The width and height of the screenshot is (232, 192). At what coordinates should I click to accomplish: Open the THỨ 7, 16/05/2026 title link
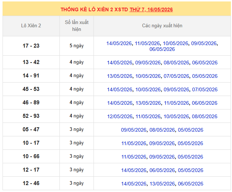(151, 9)
